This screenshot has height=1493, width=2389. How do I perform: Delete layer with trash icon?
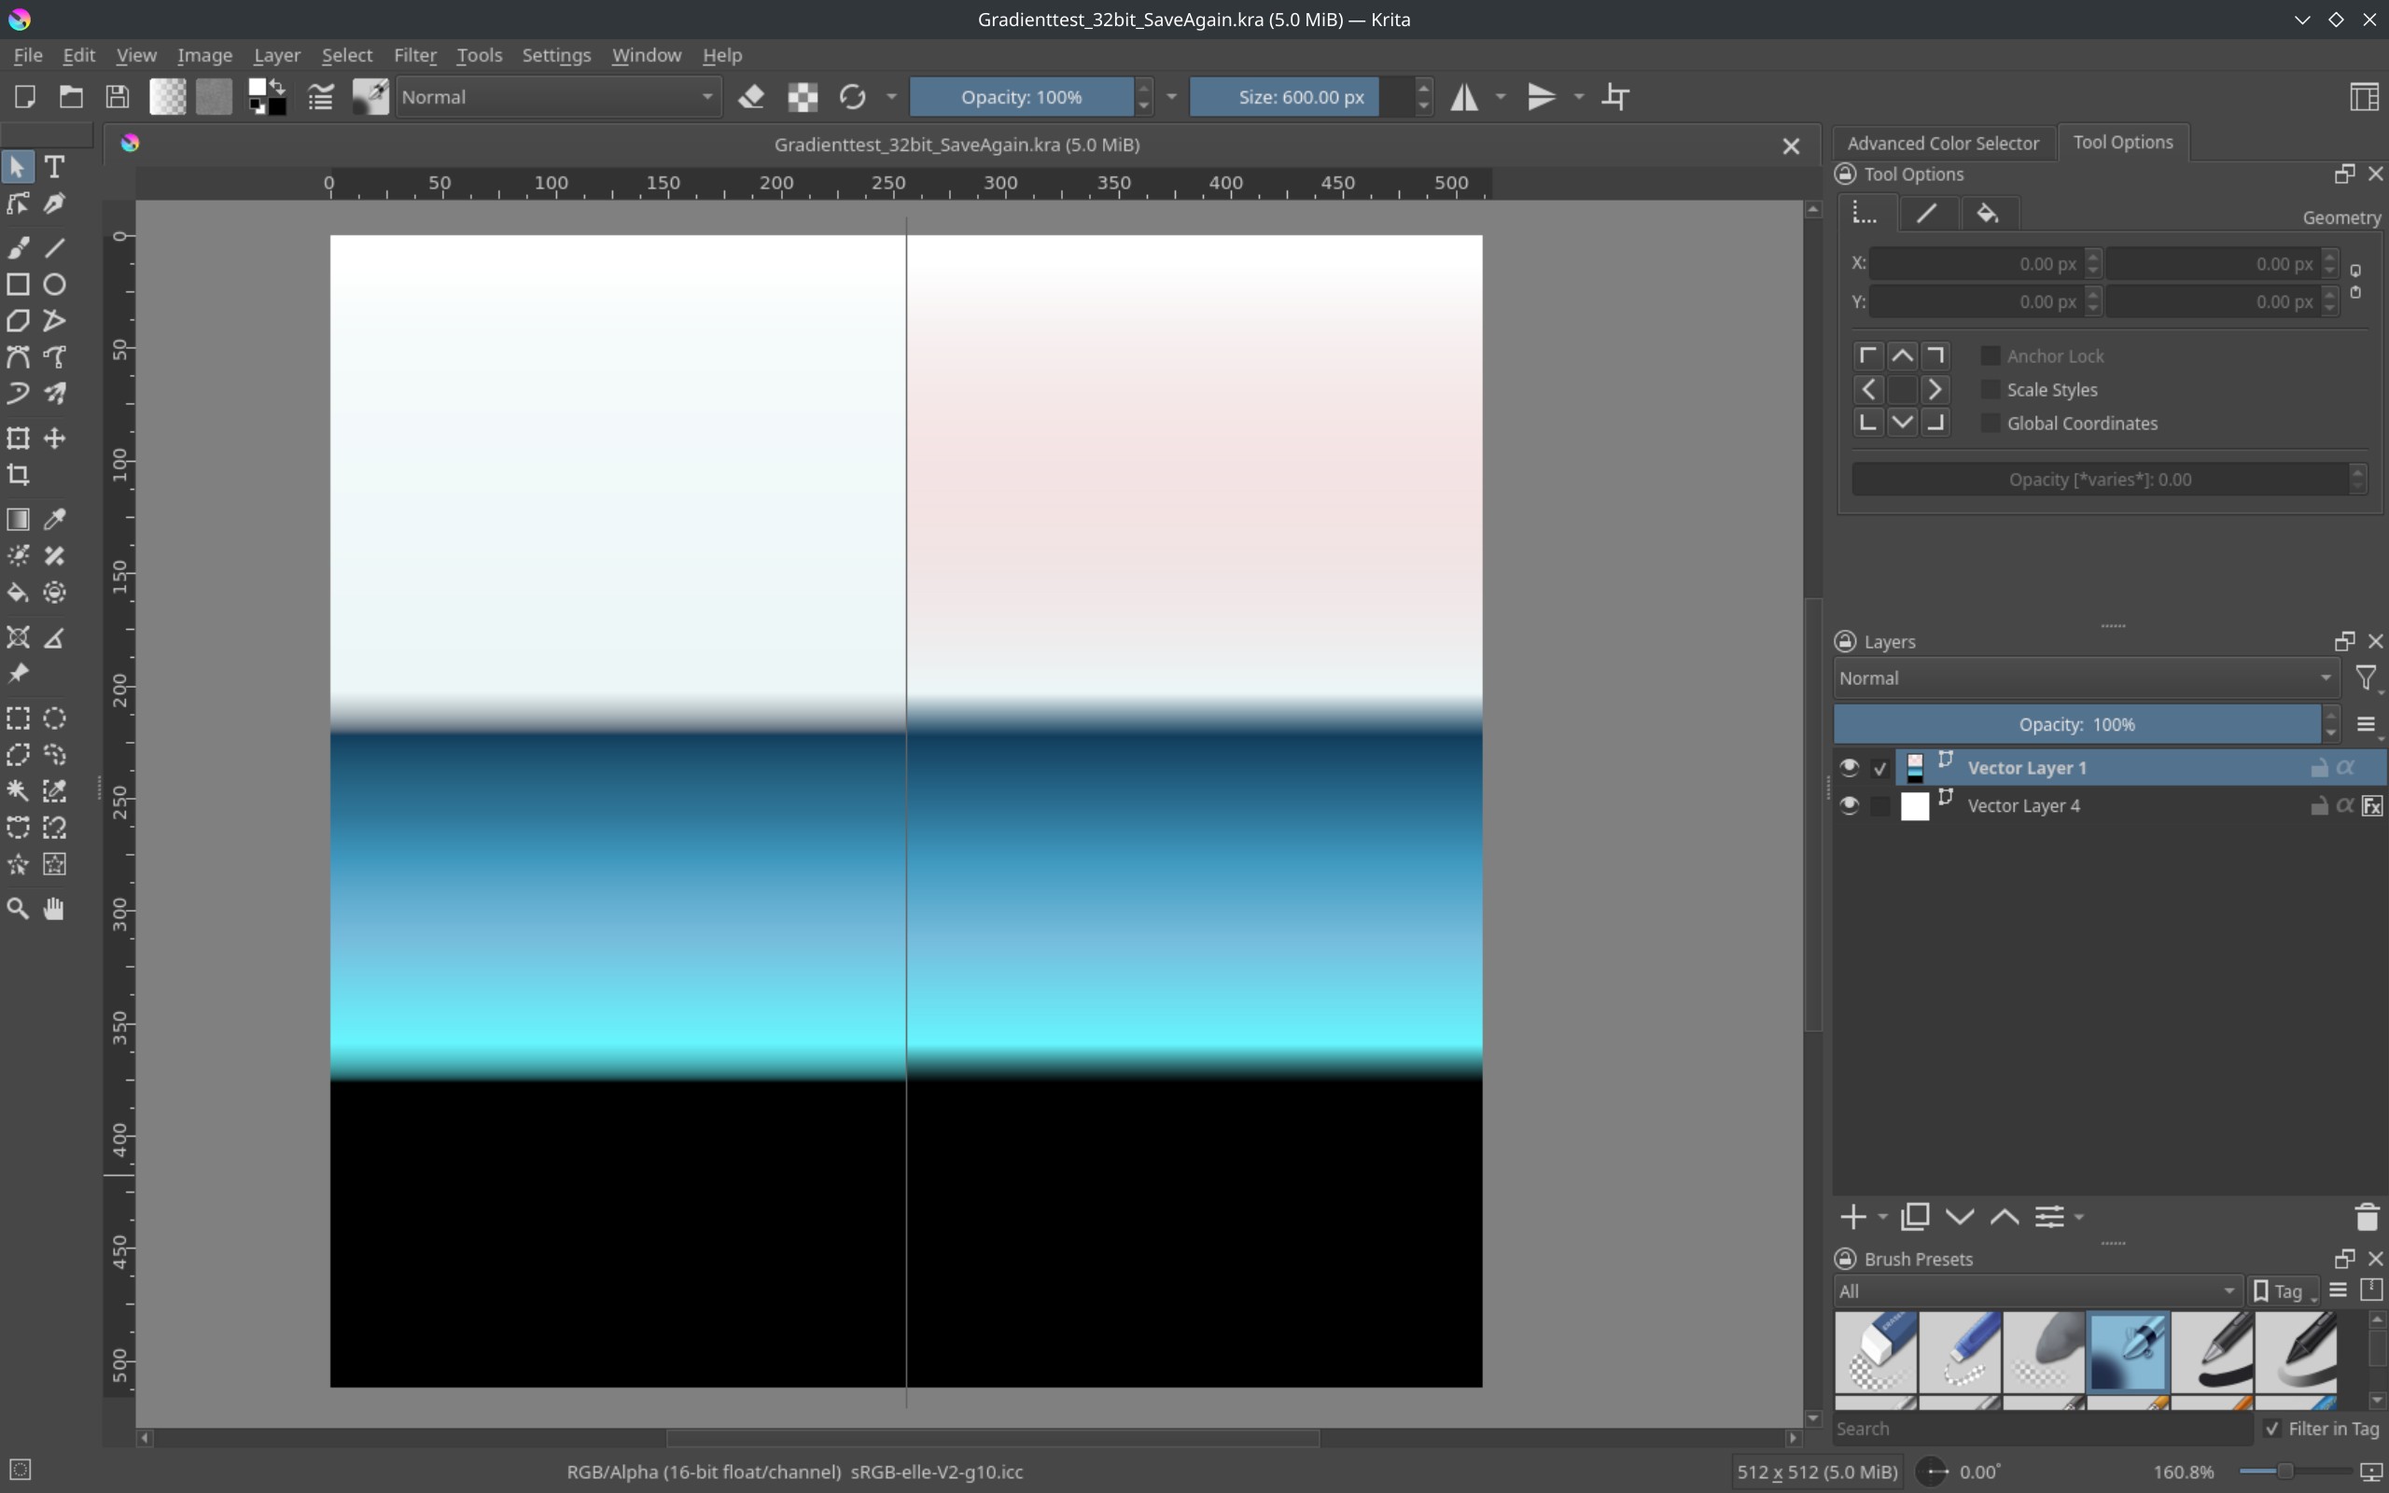pyautogui.click(x=2367, y=1218)
